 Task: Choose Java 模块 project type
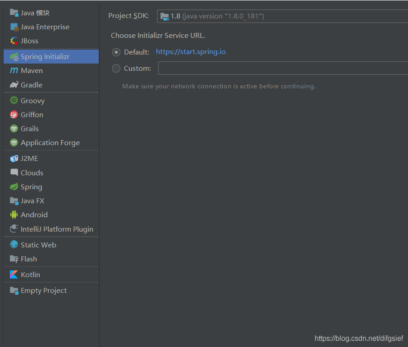click(51, 13)
